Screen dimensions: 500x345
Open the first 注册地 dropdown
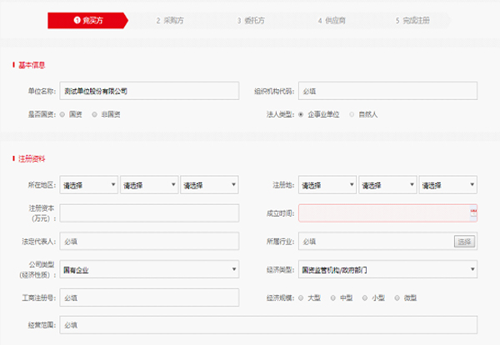point(327,185)
